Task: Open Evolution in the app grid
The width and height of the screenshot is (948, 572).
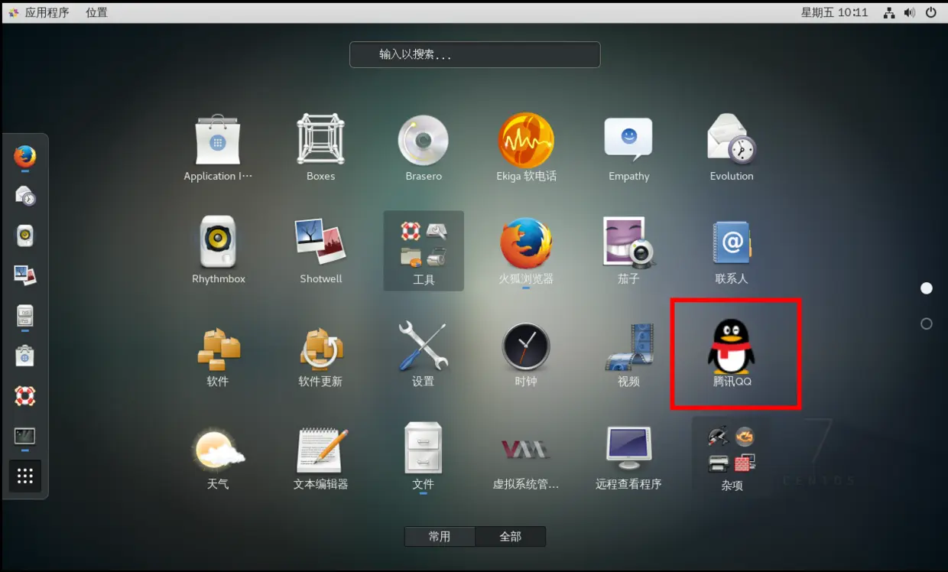Action: coord(732,148)
